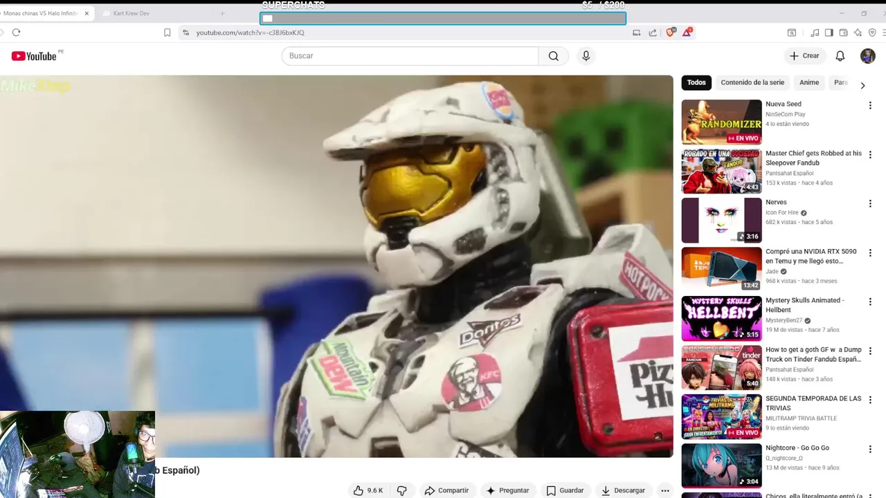Select the Contenido de la serie chip
This screenshot has height=498, width=886.
pyautogui.click(x=752, y=82)
